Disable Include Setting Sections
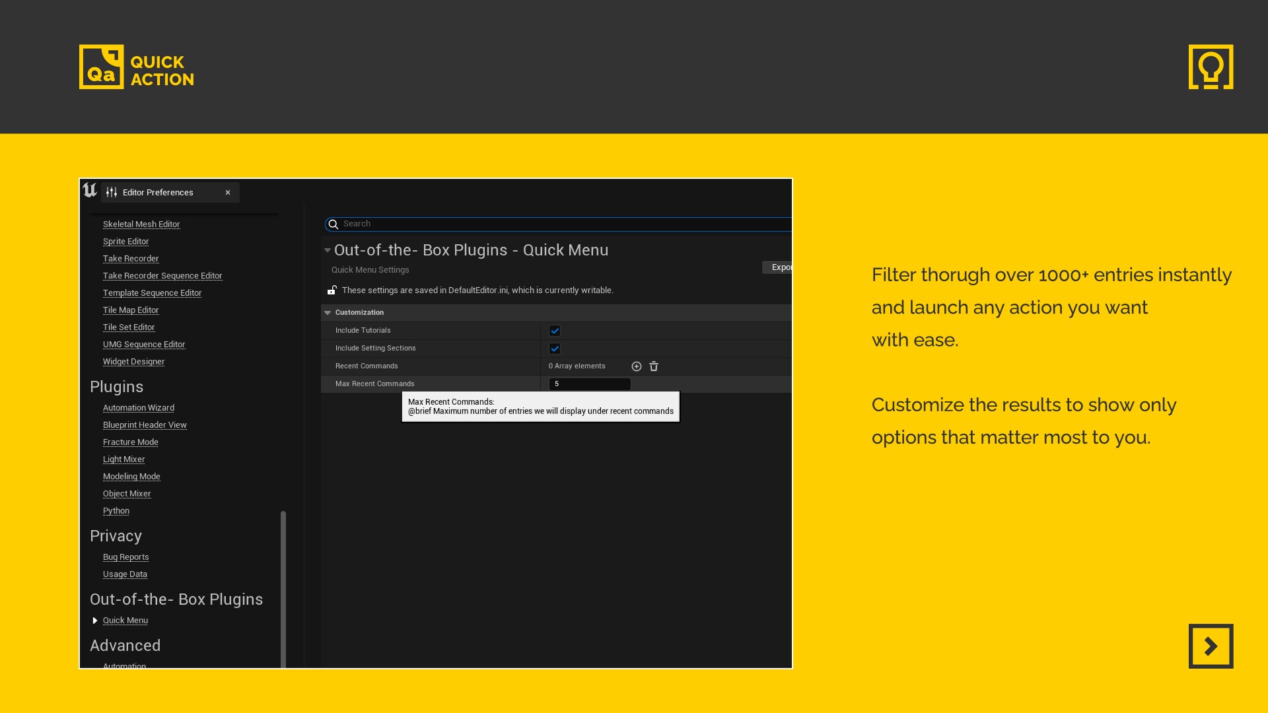Image resolution: width=1268 pixels, height=713 pixels. [555, 349]
